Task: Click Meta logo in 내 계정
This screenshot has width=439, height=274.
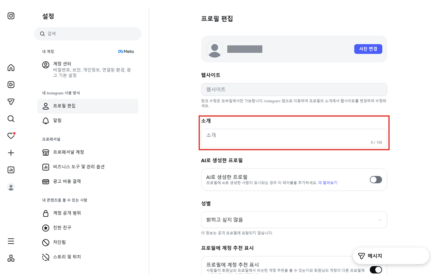Action: [x=126, y=52]
